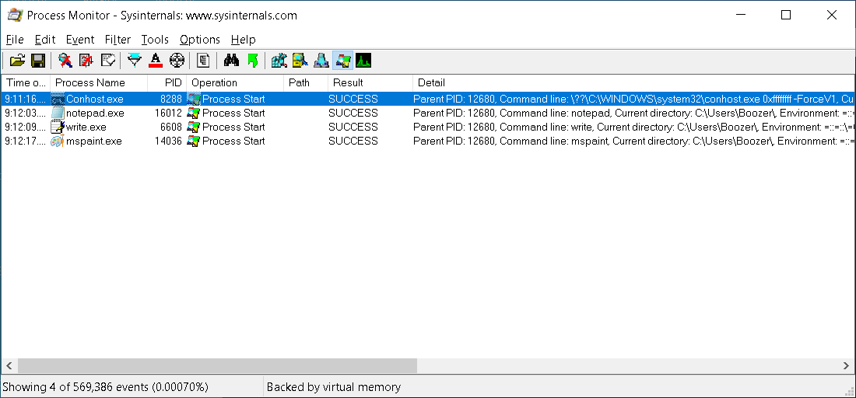Viewport: 856px width, 398px height.
Task: Sort by the PID column header
Action: coord(167,83)
